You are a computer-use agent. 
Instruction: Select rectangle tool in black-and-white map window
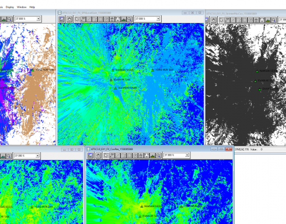point(245,20)
